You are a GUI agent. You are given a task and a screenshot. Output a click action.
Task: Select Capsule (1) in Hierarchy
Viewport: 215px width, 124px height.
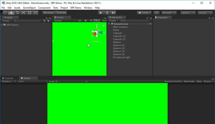(119, 36)
